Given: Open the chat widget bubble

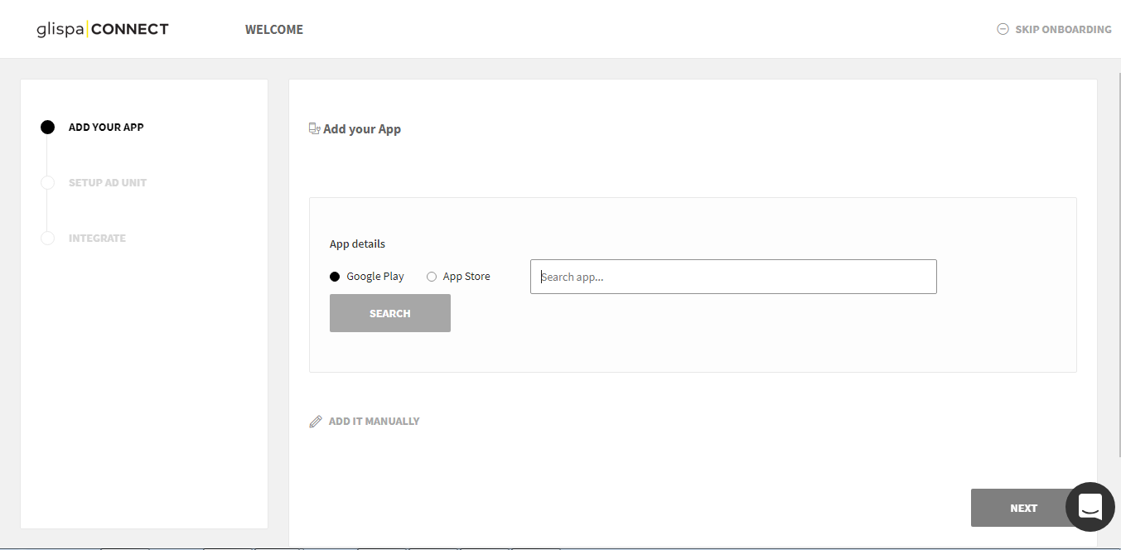Looking at the screenshot, I should (1090, 506).
